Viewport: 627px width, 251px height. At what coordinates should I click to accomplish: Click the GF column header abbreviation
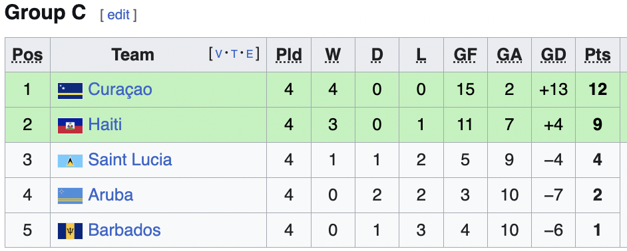click(x=465, y=55)
